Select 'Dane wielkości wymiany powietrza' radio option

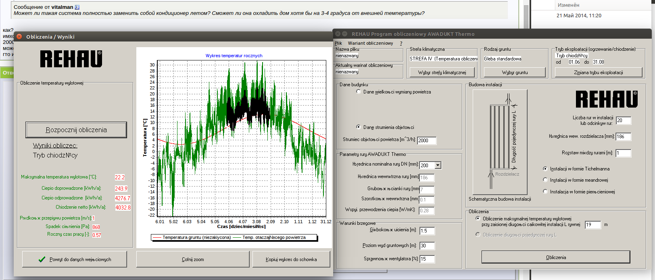tap(359, 92)
